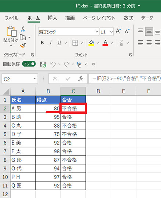
Task: Select row 12 header
Action: 5,194
